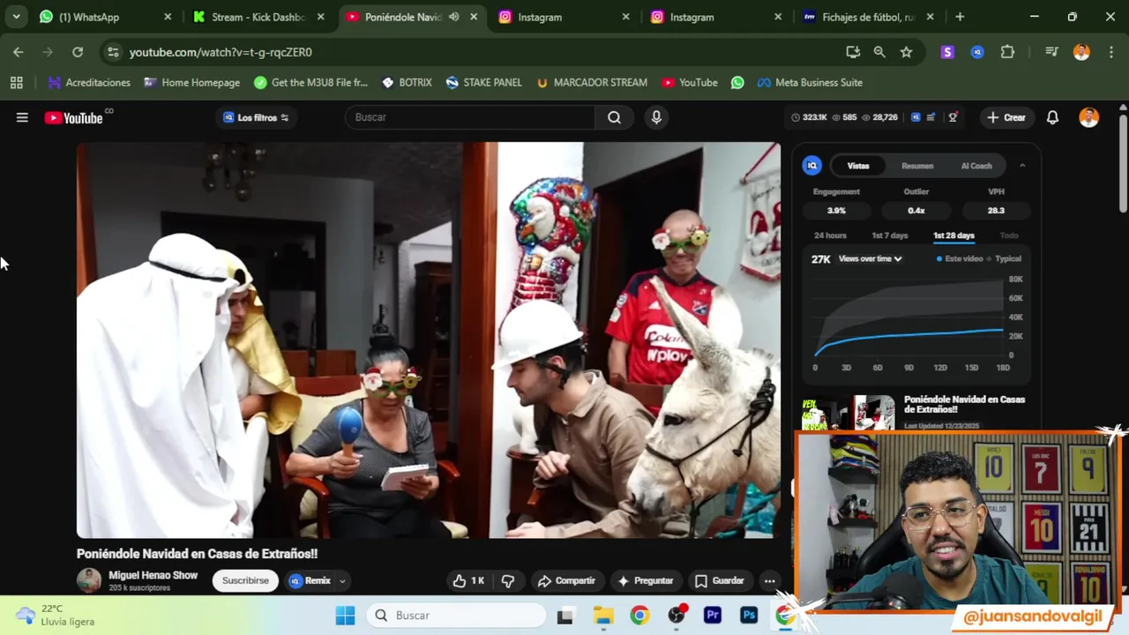This screenshot has width=1129, height=635.
Task: Collapse the vidIQ panel chevron
Action: click(x=1022, y=165)
